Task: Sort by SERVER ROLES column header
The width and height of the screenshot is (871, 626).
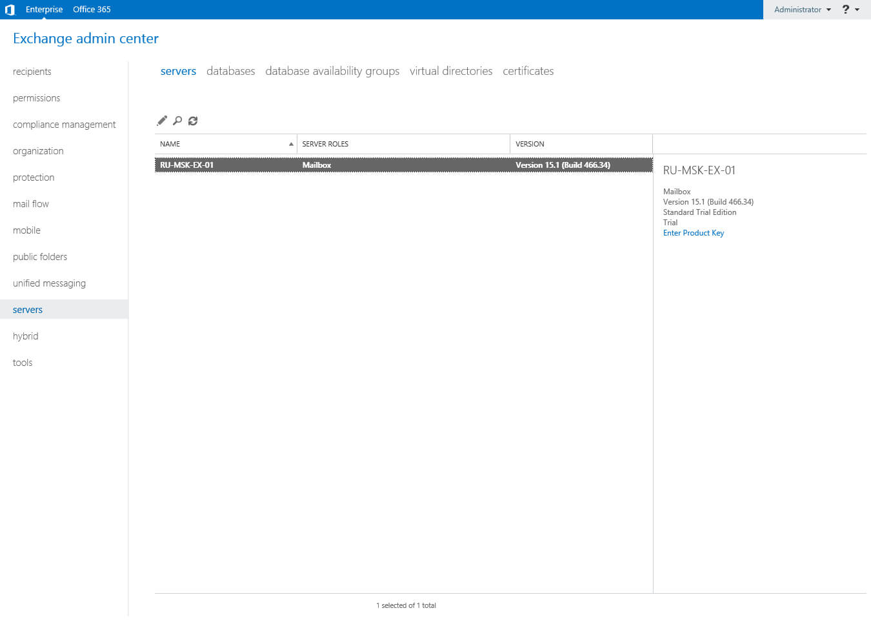Action: tap(403, 144)
